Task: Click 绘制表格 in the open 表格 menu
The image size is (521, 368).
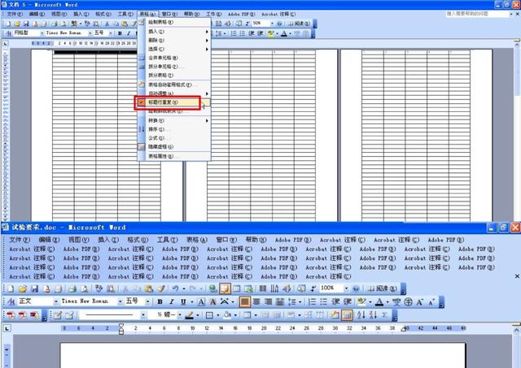Action: [174, 22]
